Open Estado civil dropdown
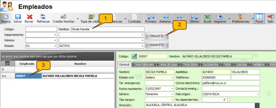Image resolution: width=276 pixels, height=108 pixels. [x=172, y=77]
